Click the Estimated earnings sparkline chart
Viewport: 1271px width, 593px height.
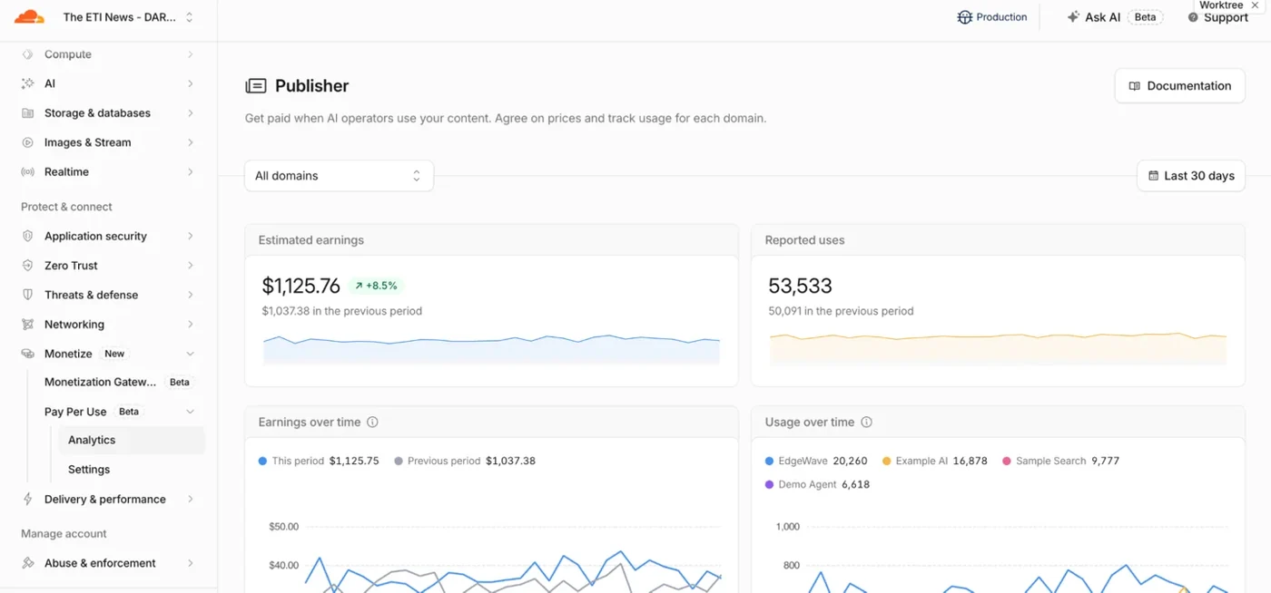point(491,350)
